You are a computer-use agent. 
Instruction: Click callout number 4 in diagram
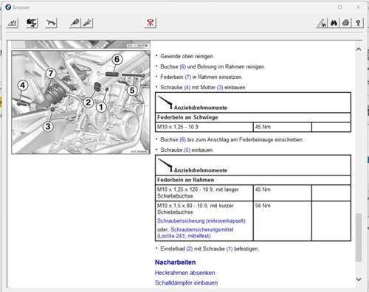click(23, 86)
